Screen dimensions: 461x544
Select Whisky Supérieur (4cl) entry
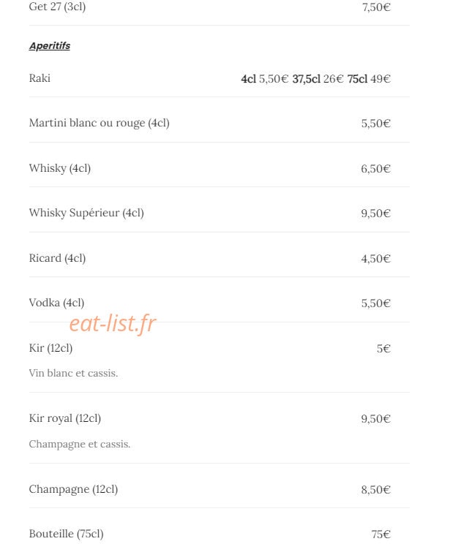click(x=86, y=213)
